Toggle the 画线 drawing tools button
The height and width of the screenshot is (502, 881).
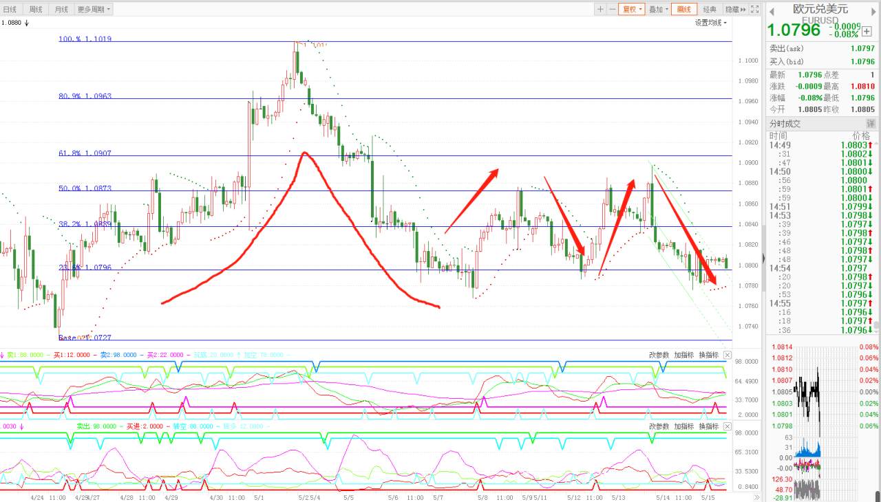pos(684,10)
